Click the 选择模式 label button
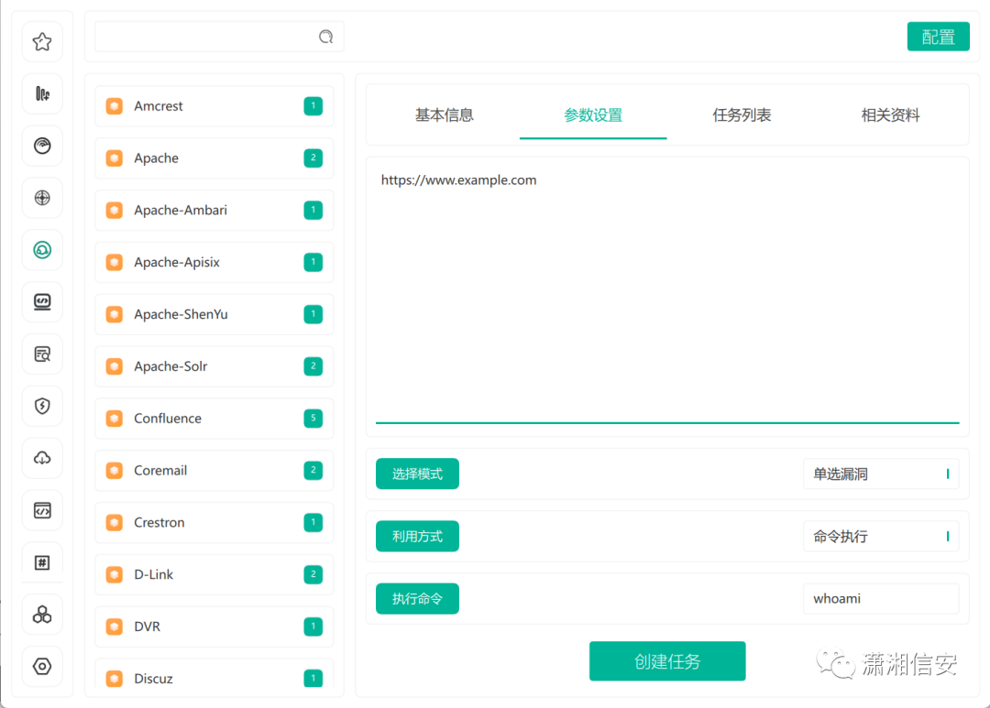This screenshot has height=708, width=990. pyautogui.click(x=417, y=474)
